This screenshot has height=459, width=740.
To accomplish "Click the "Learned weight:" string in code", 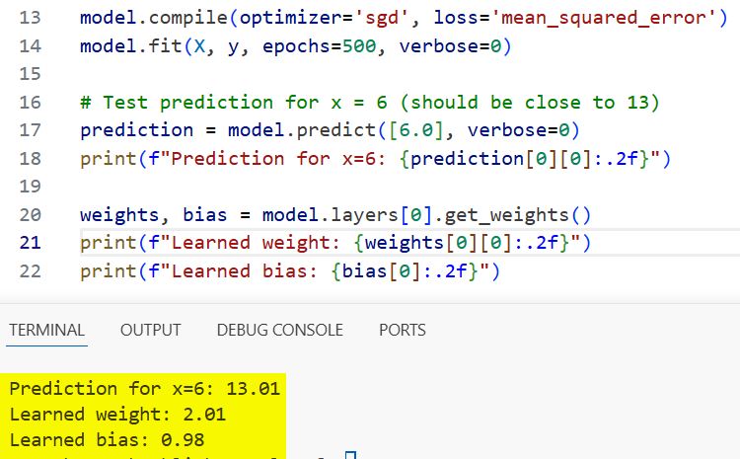I will [256, 243].
